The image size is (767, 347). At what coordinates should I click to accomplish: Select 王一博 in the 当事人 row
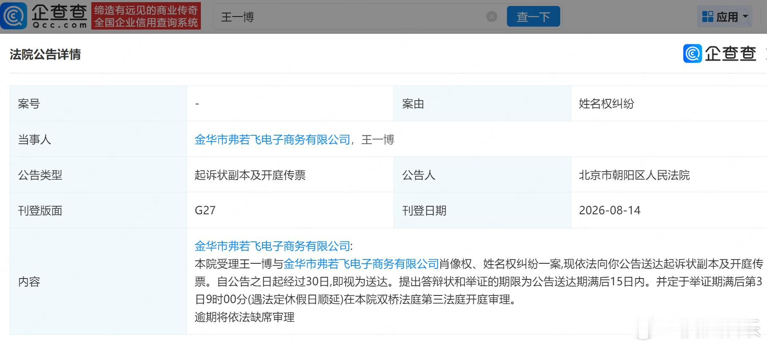pyautogui.click(x=378, y=139)
